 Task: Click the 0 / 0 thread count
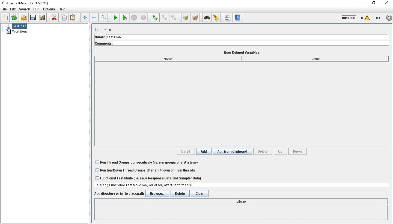379,18
